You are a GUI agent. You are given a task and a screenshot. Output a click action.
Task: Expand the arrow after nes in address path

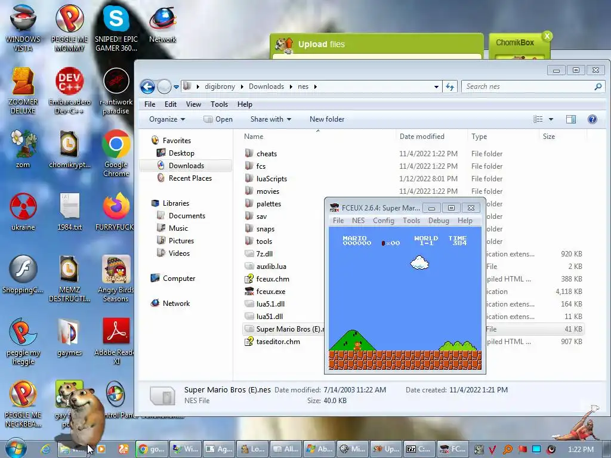[315, 86]
